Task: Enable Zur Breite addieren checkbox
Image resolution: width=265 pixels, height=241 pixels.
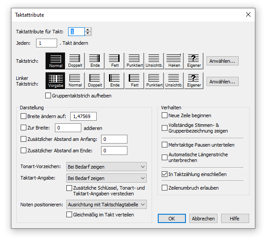Action: 23,128
